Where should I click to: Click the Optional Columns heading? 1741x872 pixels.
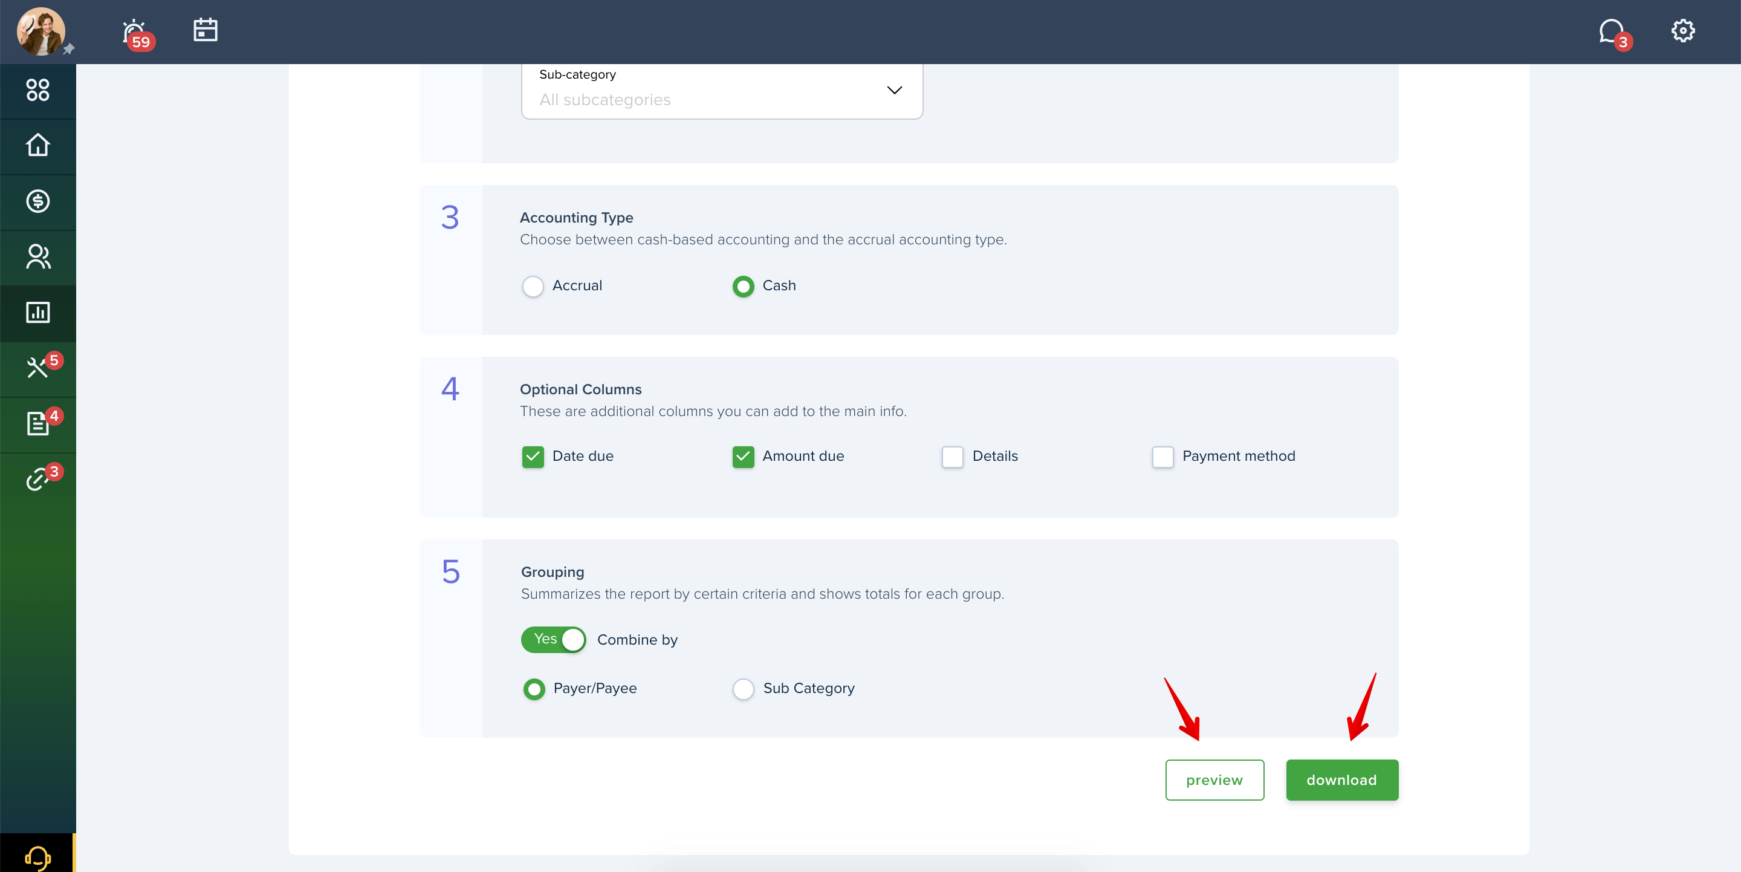580,389
